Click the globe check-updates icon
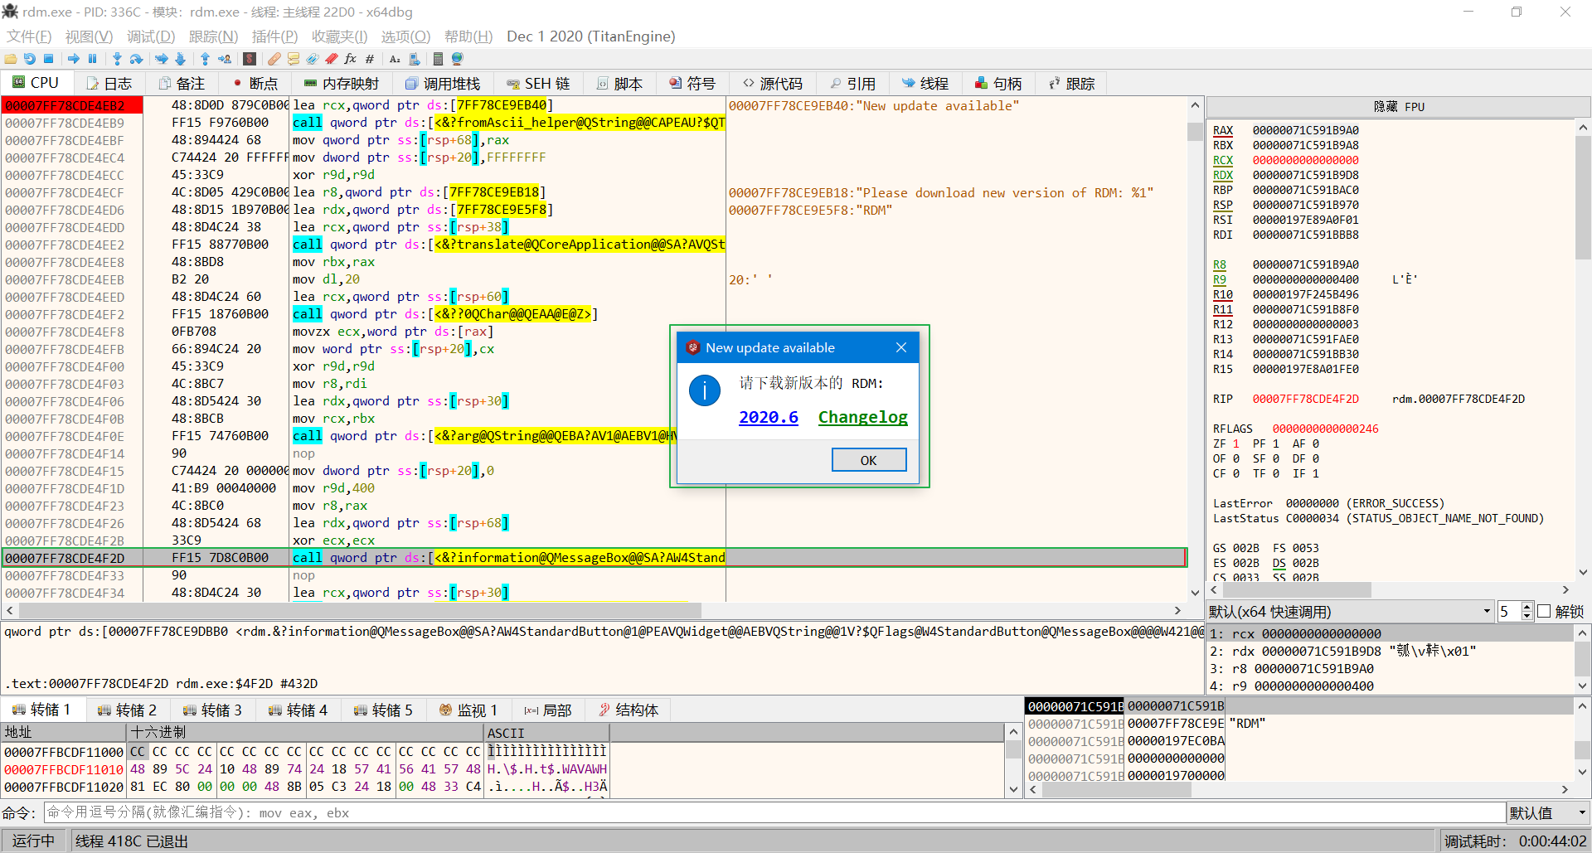The image size is (1592, 853). [457, 59]
